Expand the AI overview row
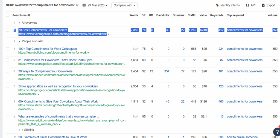Viewport: 280px width, 138px height. [19, 23]
